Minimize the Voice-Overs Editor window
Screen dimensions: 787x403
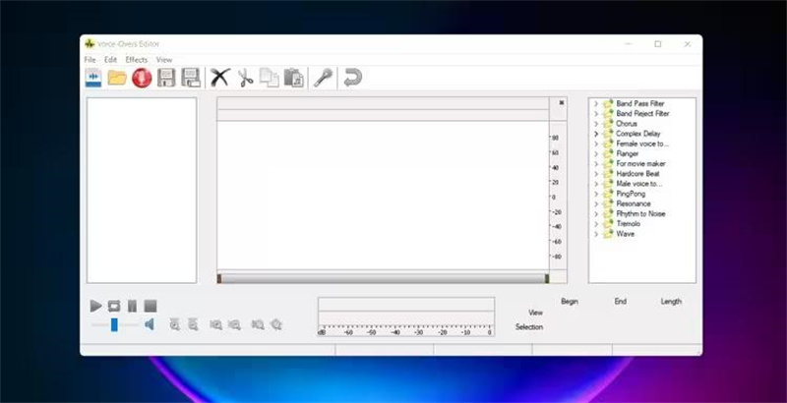pos(629,44)
